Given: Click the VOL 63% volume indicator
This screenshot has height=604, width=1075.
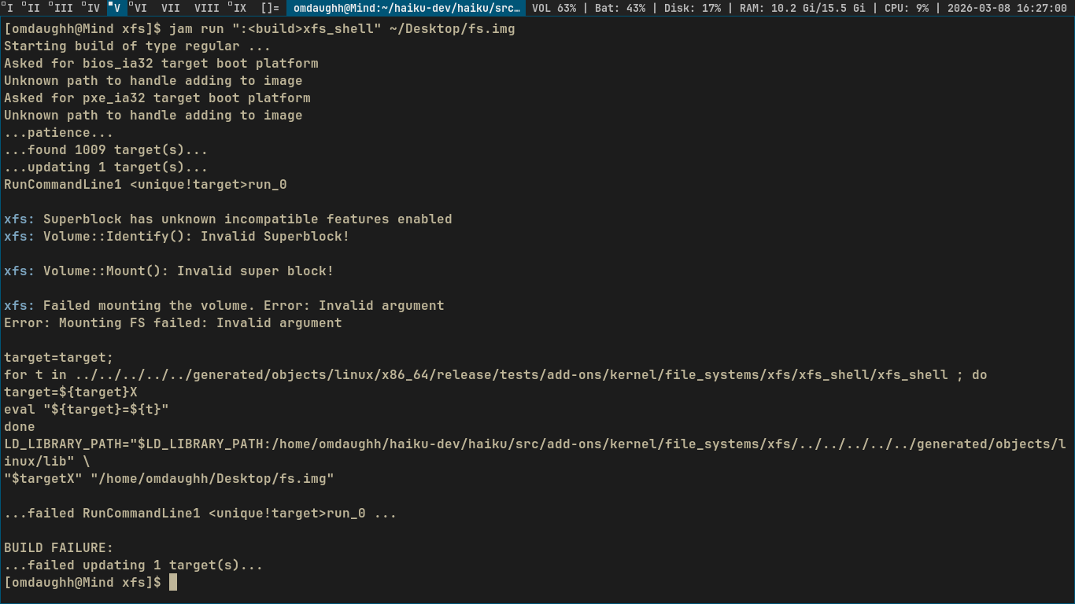Looking at the screenshot, I should pos(554,8).
